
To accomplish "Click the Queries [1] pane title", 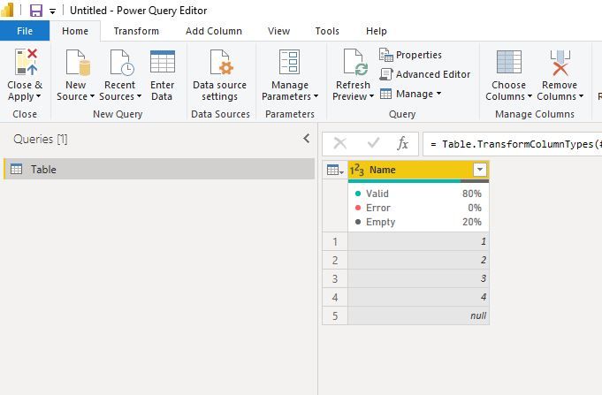I will pos(41,139).
